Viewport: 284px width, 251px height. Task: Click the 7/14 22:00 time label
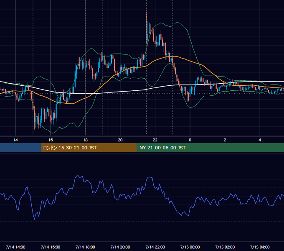tap(155, 247)
